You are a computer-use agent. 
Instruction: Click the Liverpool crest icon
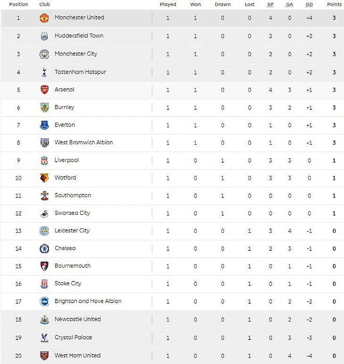[x=44, y=160]
